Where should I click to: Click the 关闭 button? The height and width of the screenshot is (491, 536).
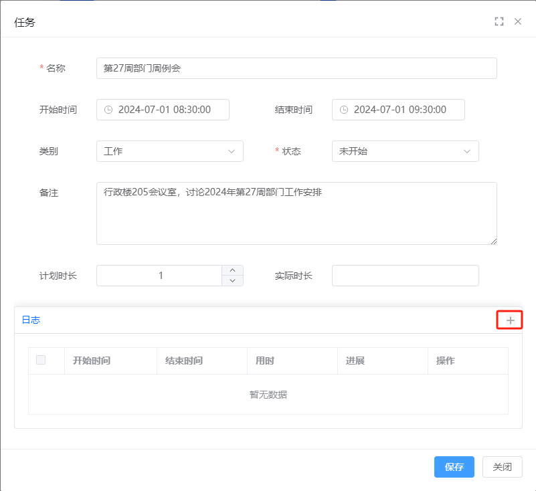tap(502, 467)
